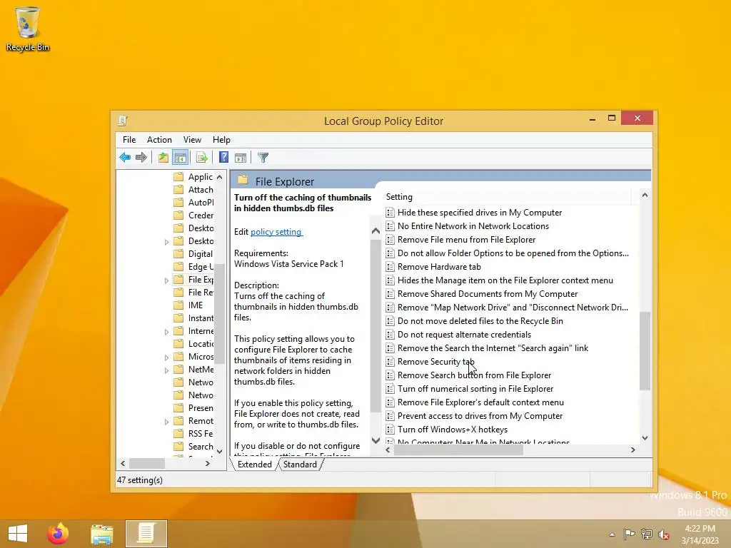Screen dimensions: 731x548
Task: Select 'Do not request alternate credentials'
Action: (464, 335)
